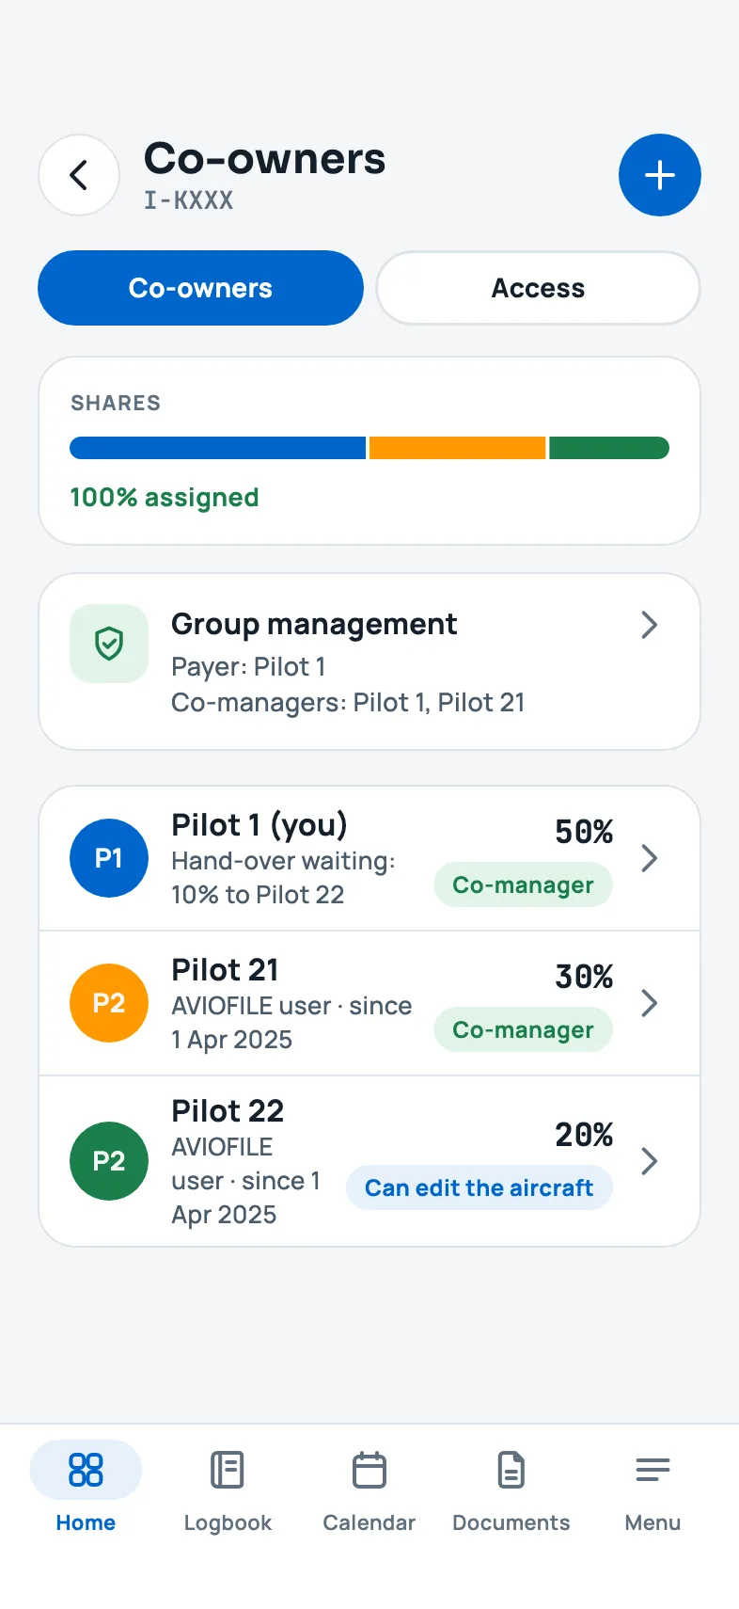
Task: Tap the blue P1 avatar
Action: coord(109,858)
